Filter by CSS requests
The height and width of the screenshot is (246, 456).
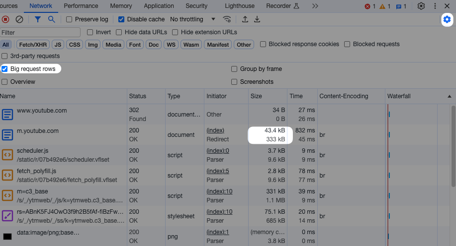click(75, 45)
